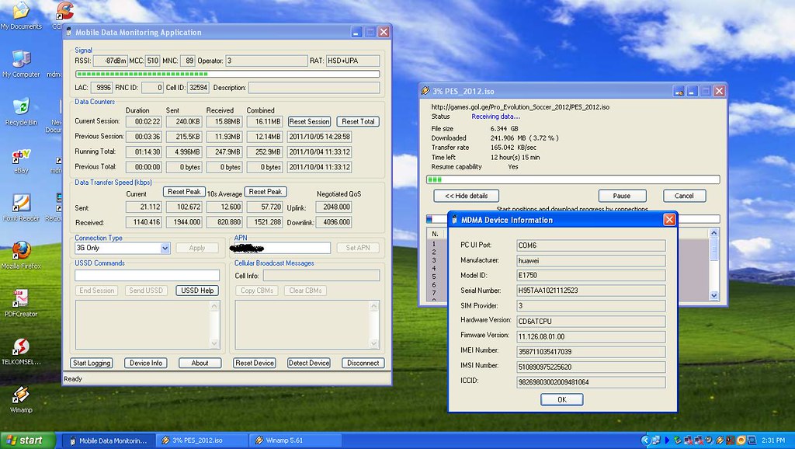Cancel the PES_2012.iso download
This screenshot has width=795, height=449.
pos(685,196)
